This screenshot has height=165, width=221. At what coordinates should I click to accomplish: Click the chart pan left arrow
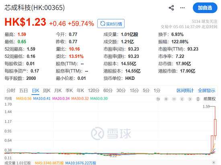[182, 99]
